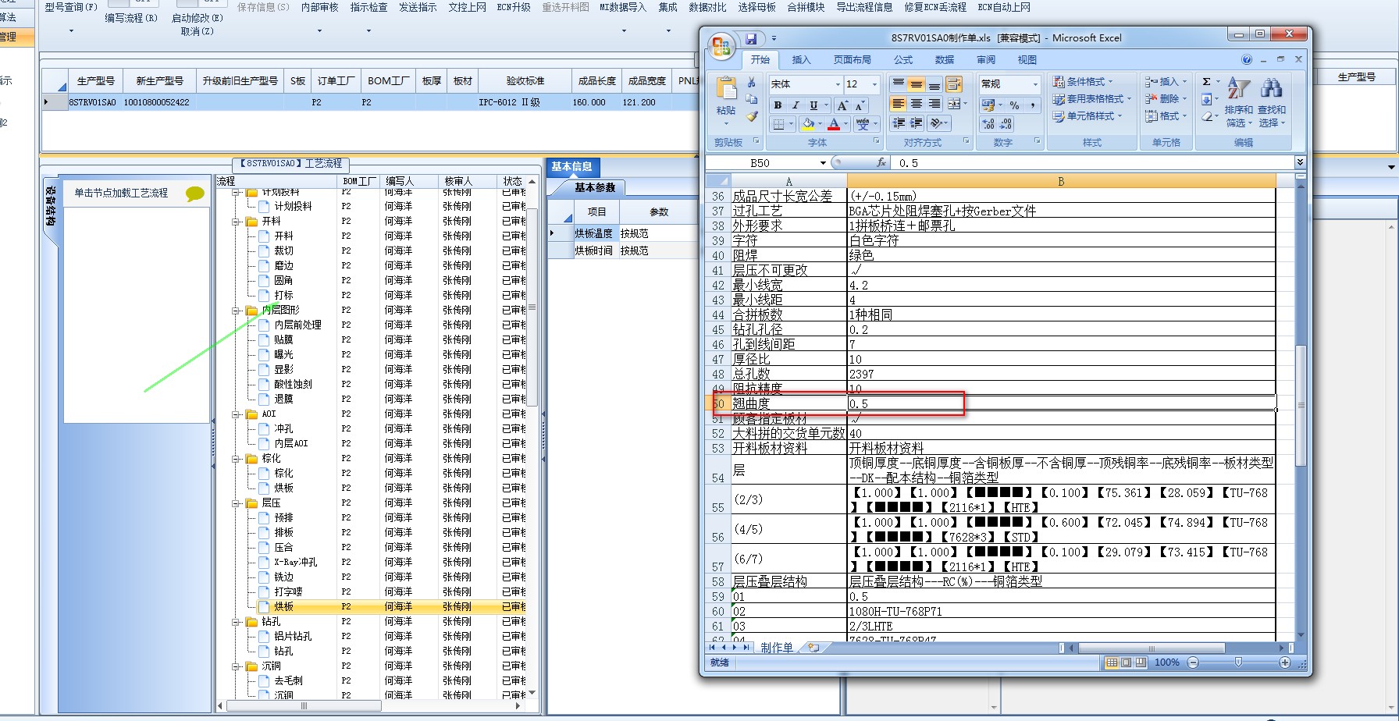1399x721 pixels.
Task: Zoom out with the minus button
Action: [1193, 662]
